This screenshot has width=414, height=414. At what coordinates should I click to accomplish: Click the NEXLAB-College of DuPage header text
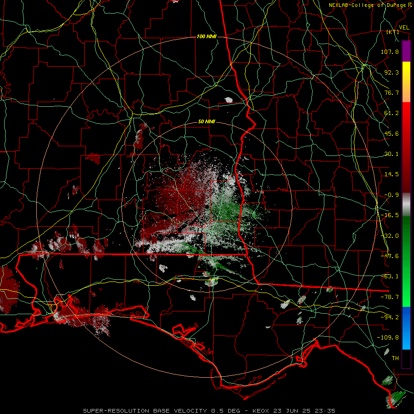(368, 5)
